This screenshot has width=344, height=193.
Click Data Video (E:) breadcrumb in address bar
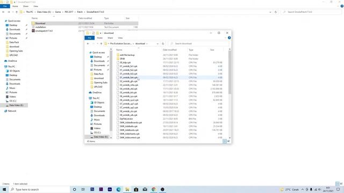pos(44,12)
